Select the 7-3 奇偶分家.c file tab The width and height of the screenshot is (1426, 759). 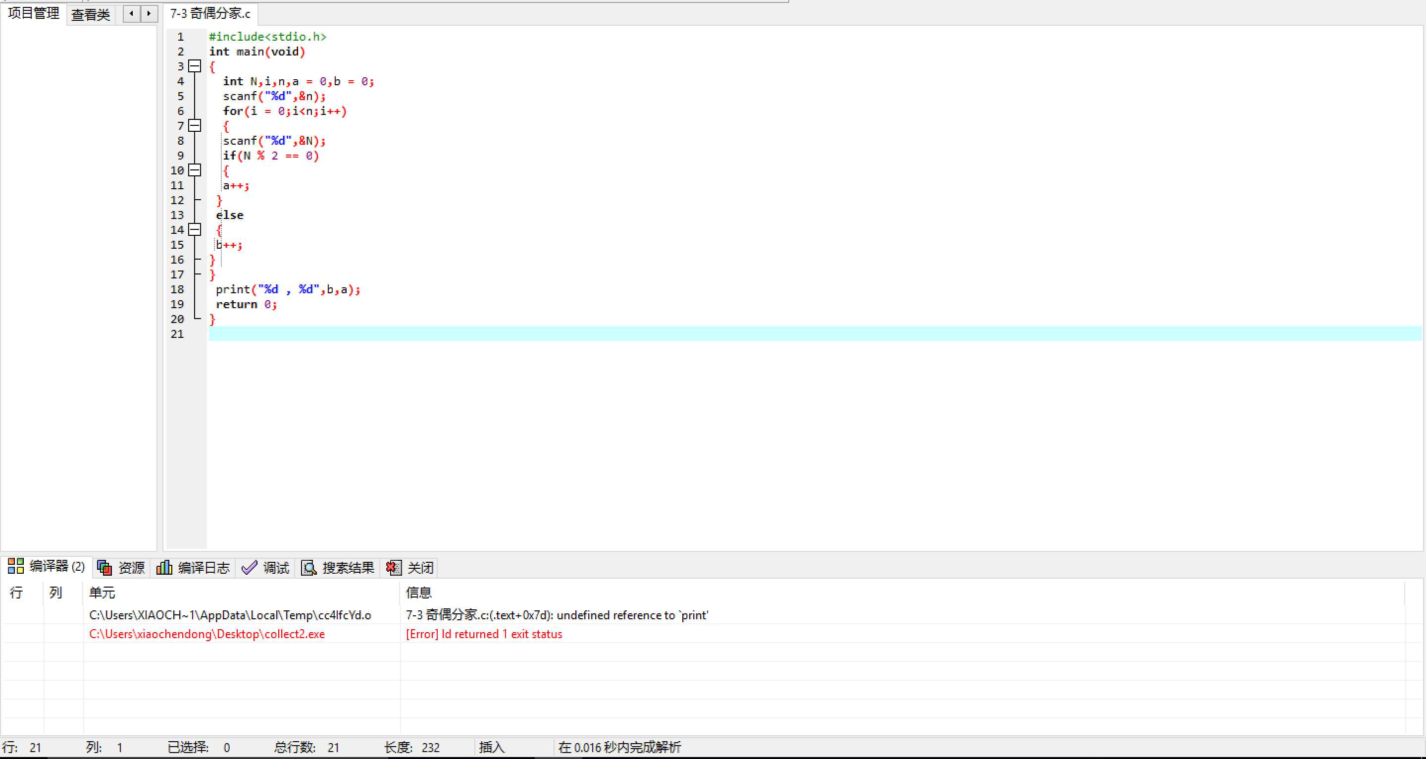[x=210, y=13]
